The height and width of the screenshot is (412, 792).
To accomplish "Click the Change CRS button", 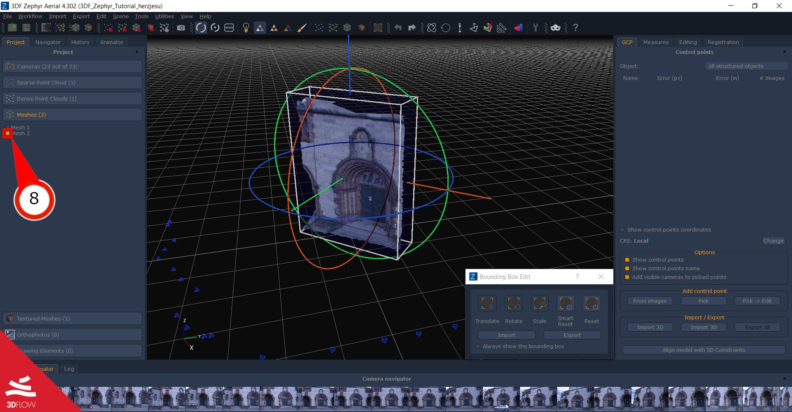I will click(x=773, y=241).
